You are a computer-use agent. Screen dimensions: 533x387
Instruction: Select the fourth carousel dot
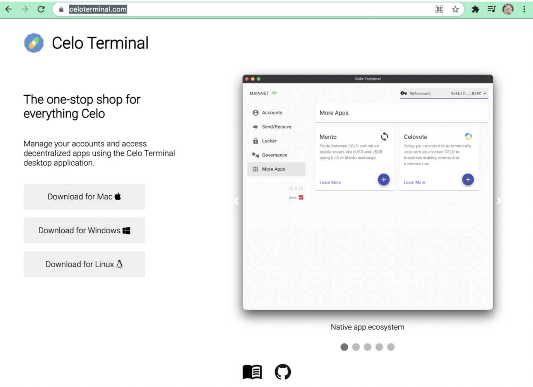[379, 347]
